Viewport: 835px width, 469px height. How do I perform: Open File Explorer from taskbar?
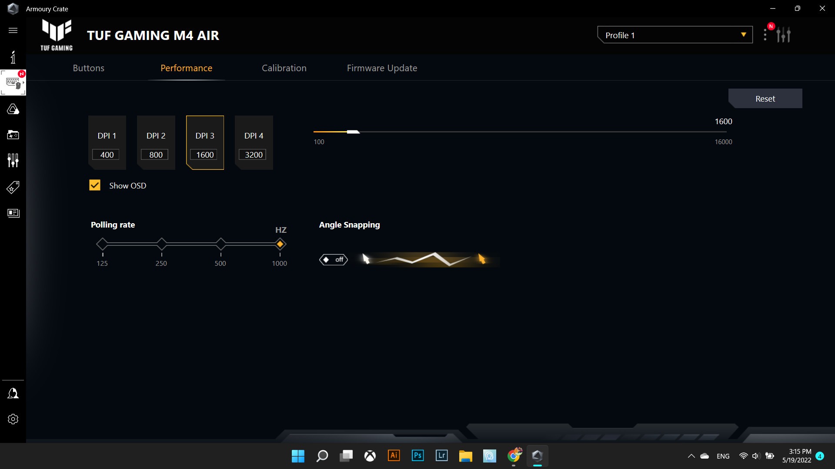[465, 456]
